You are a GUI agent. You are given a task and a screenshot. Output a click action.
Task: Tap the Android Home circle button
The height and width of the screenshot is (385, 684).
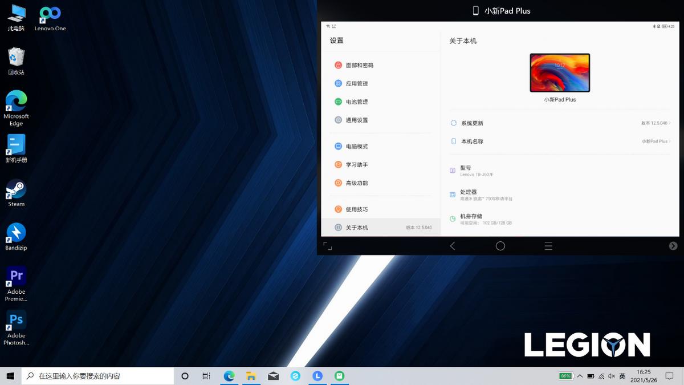click(500, 246)
